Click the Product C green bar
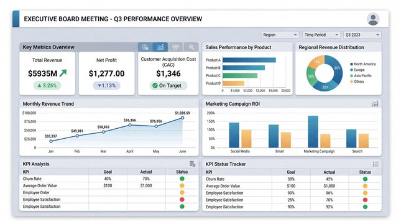Image resolution: width=401 pixels, height=224 pixels. pos(240,75)
